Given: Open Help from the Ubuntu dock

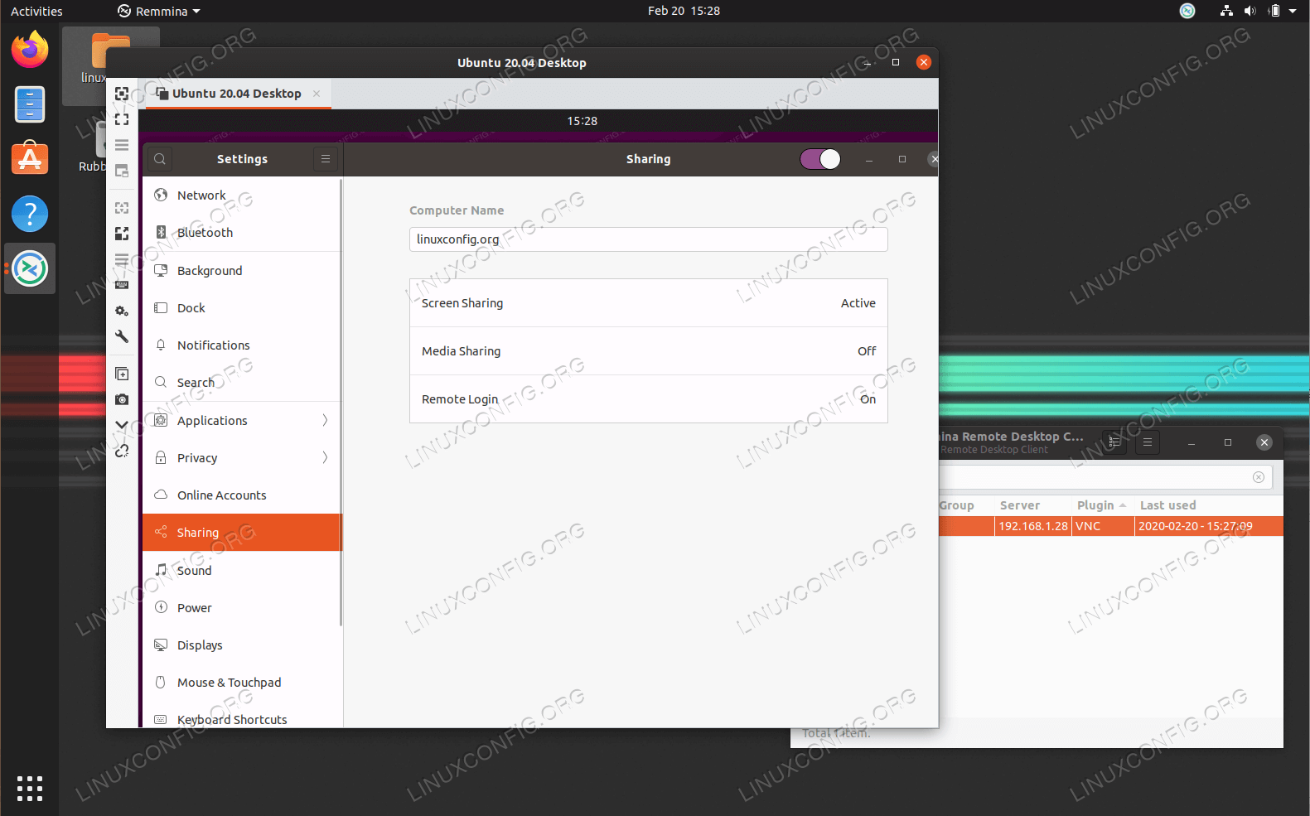Looking at the screenshot, I should tap(30, 214).
